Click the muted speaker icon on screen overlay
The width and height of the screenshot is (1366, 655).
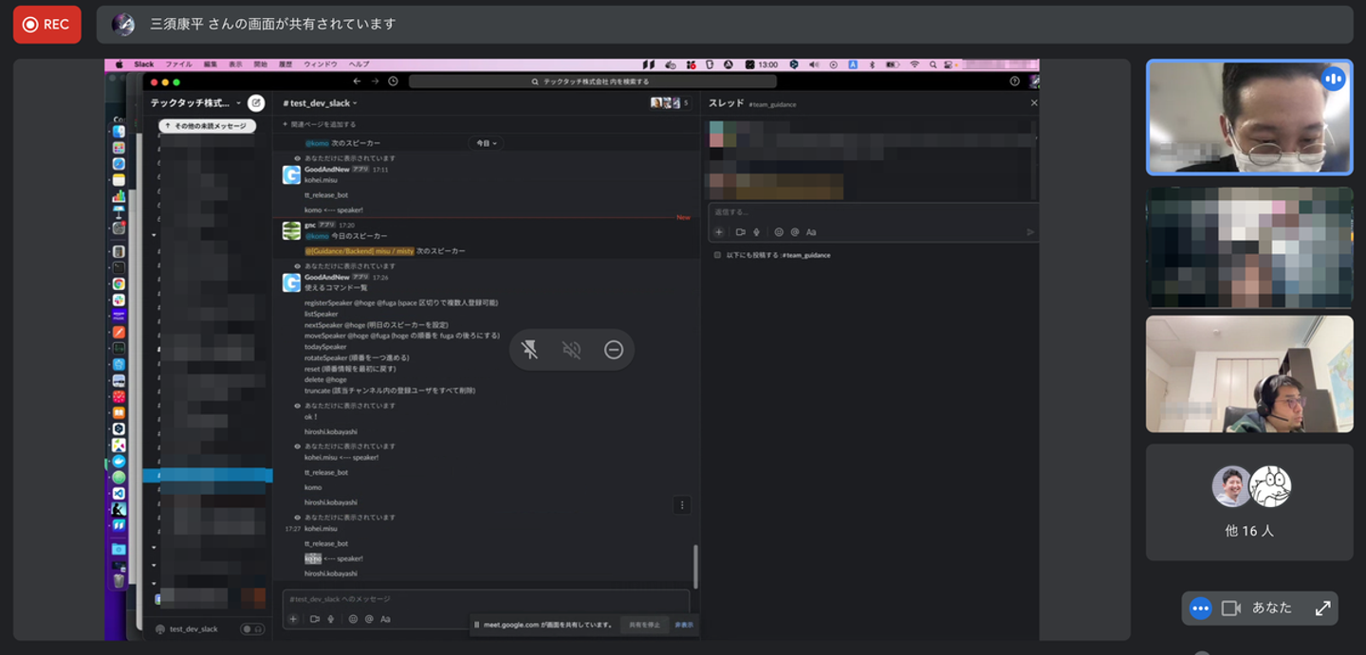[571, 350]
